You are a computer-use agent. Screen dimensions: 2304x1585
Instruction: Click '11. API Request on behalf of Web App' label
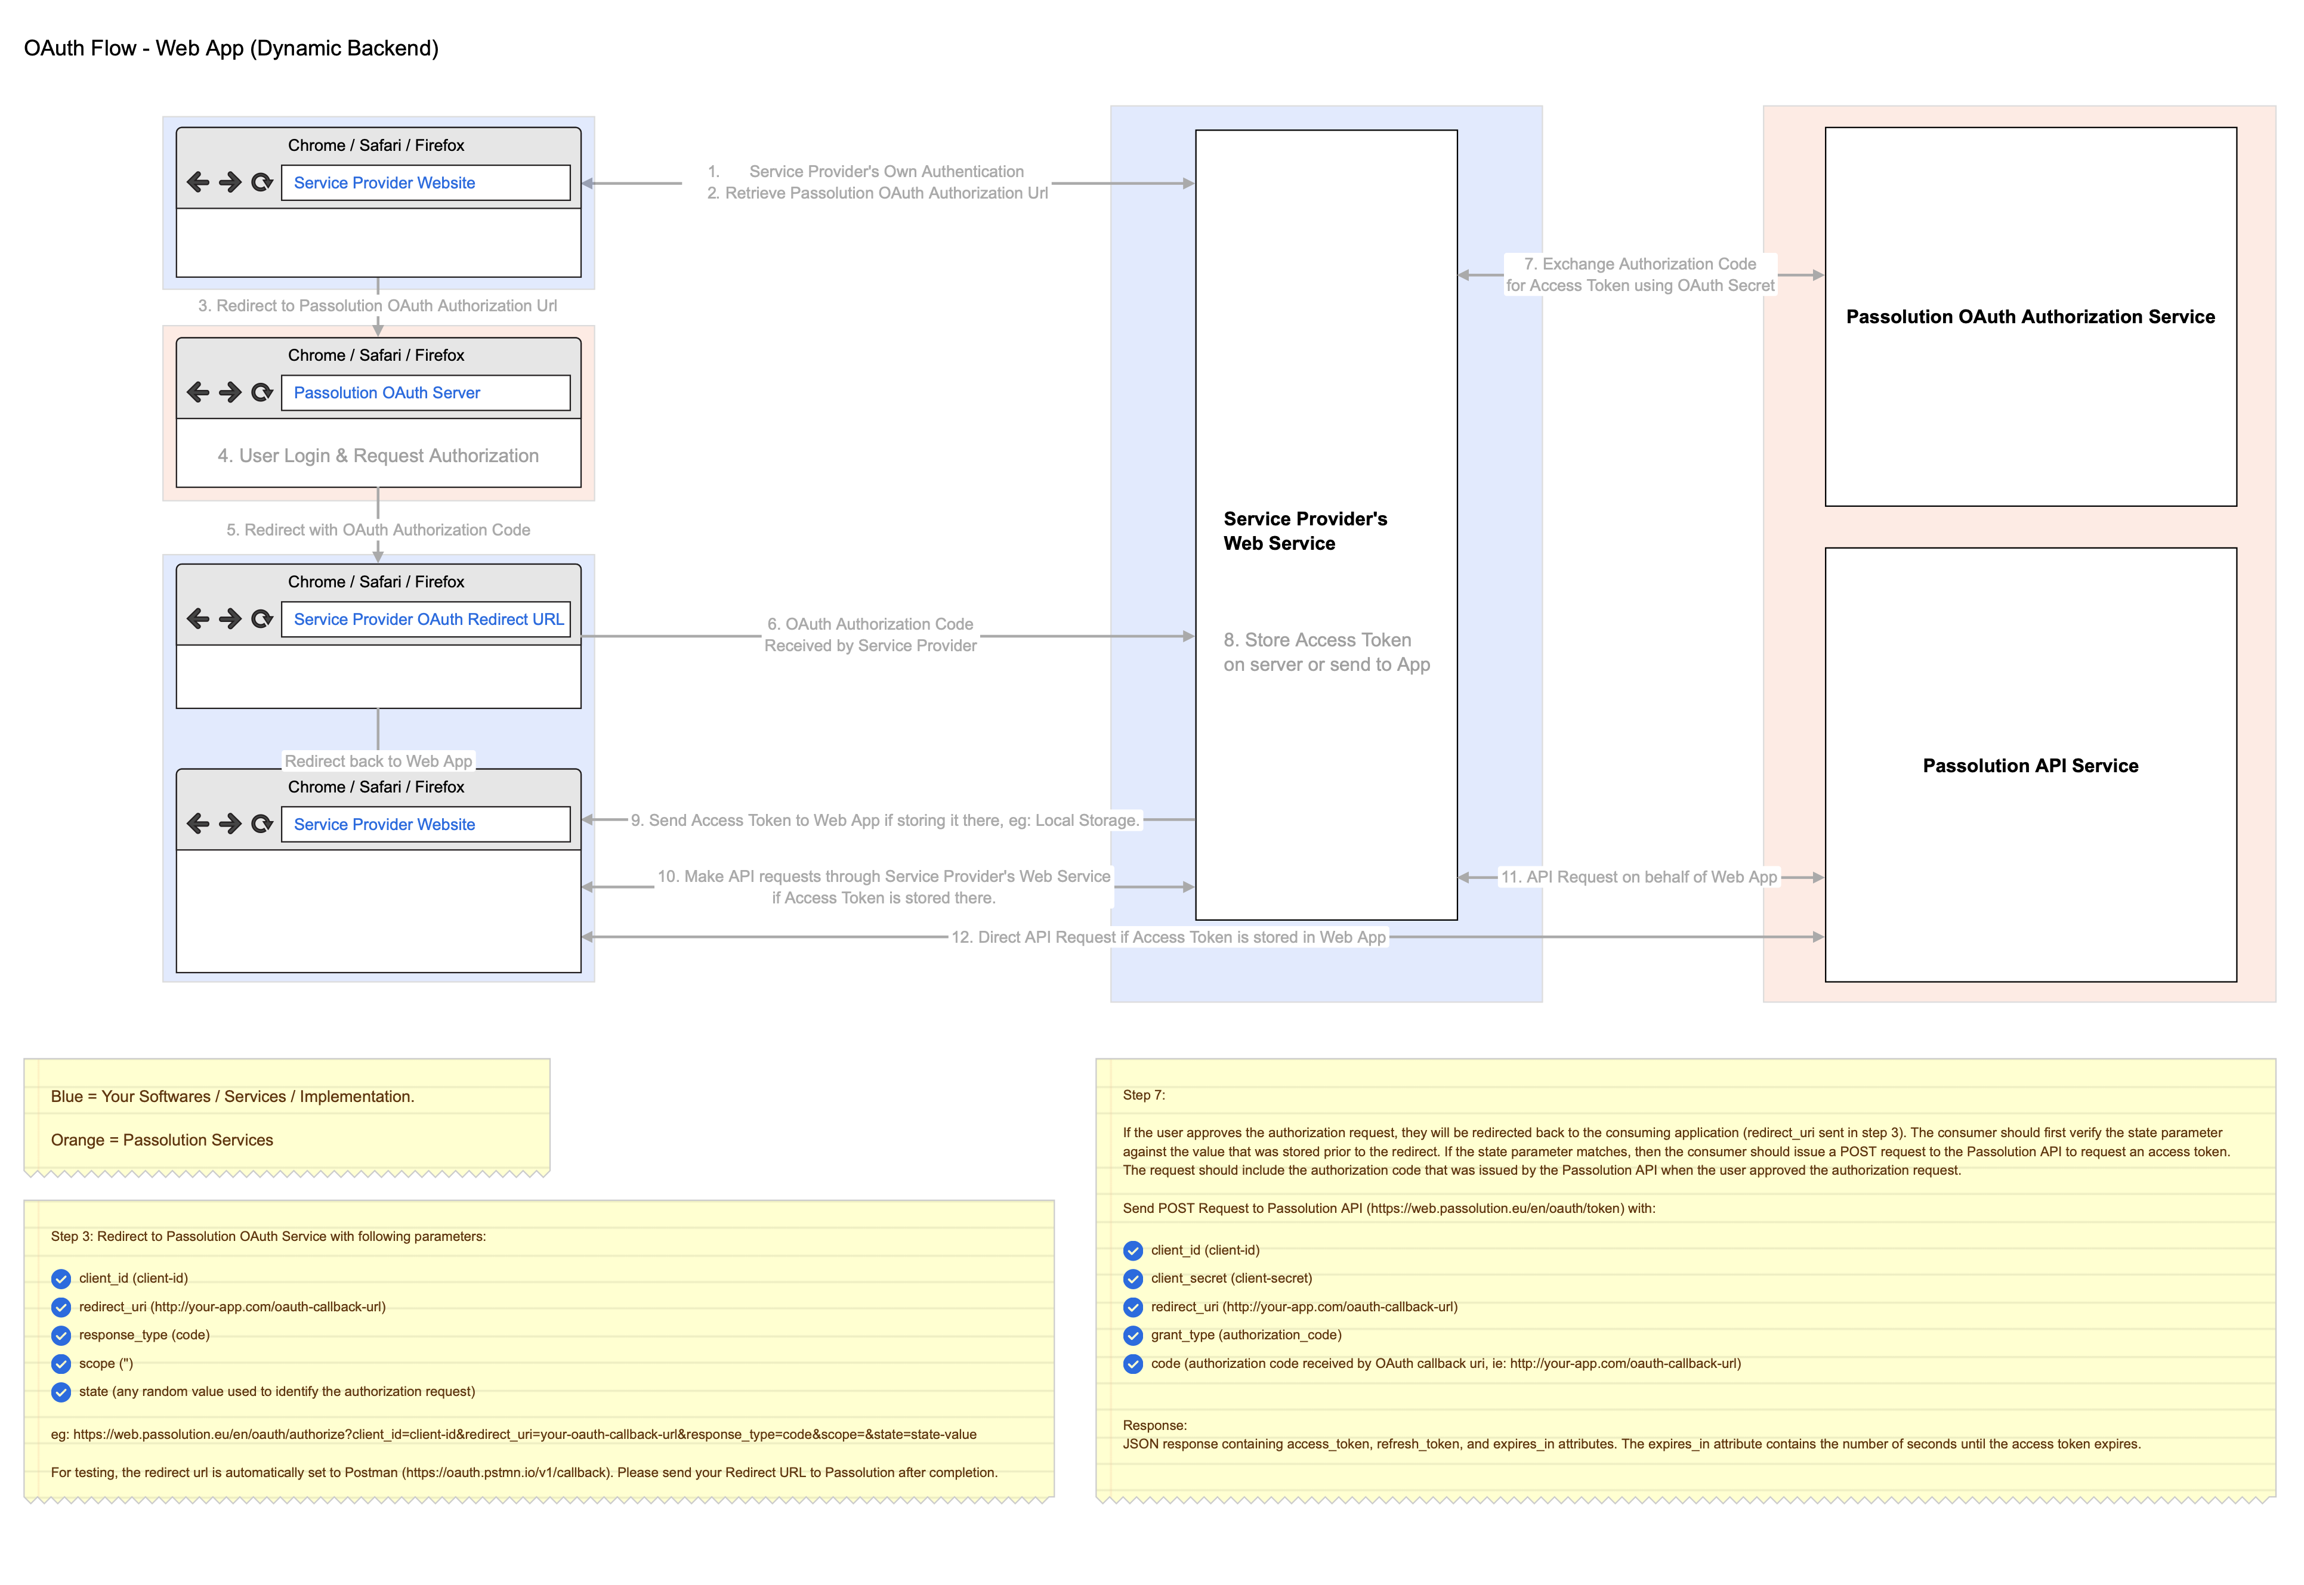point(1638,877)
